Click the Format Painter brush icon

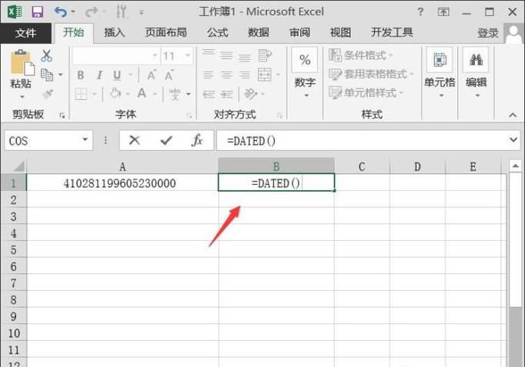pos(48,94)
